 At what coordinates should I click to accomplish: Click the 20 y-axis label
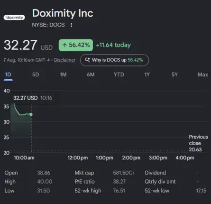(x=7, y=153)
